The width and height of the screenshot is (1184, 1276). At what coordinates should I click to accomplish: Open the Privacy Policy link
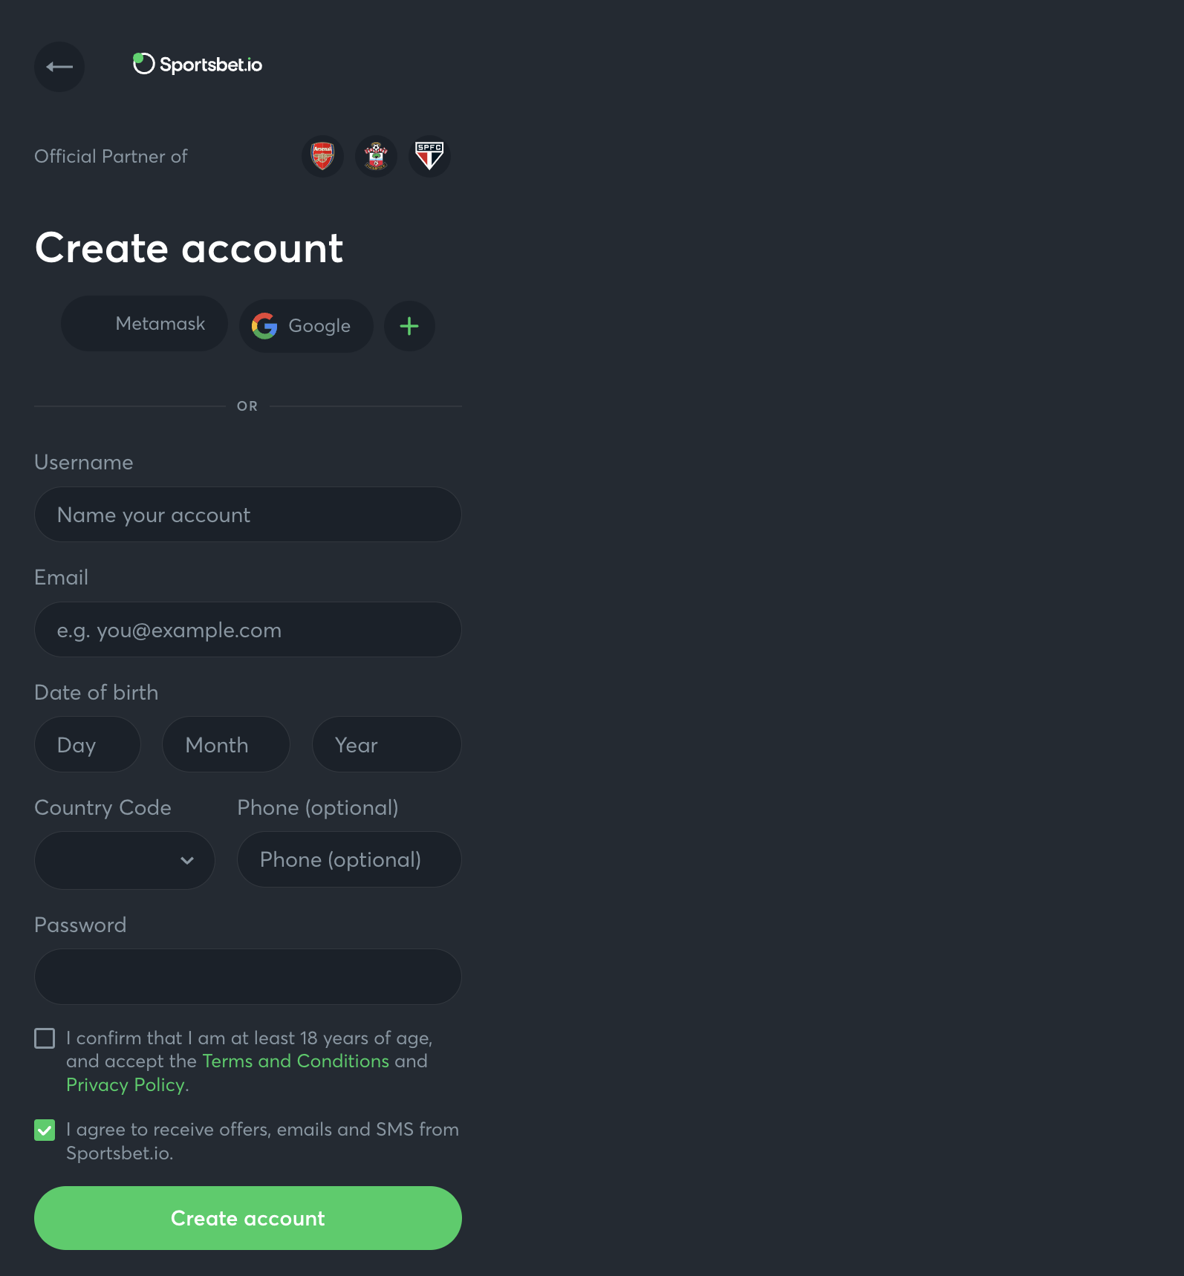tap(126, 1085)
